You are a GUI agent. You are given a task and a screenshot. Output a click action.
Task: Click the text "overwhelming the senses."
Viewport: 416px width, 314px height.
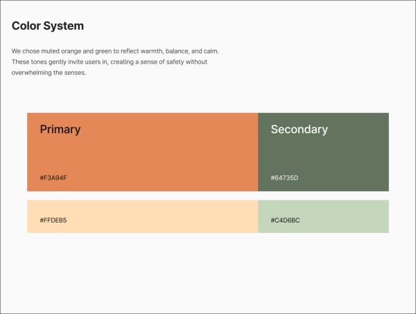point(49,73)
